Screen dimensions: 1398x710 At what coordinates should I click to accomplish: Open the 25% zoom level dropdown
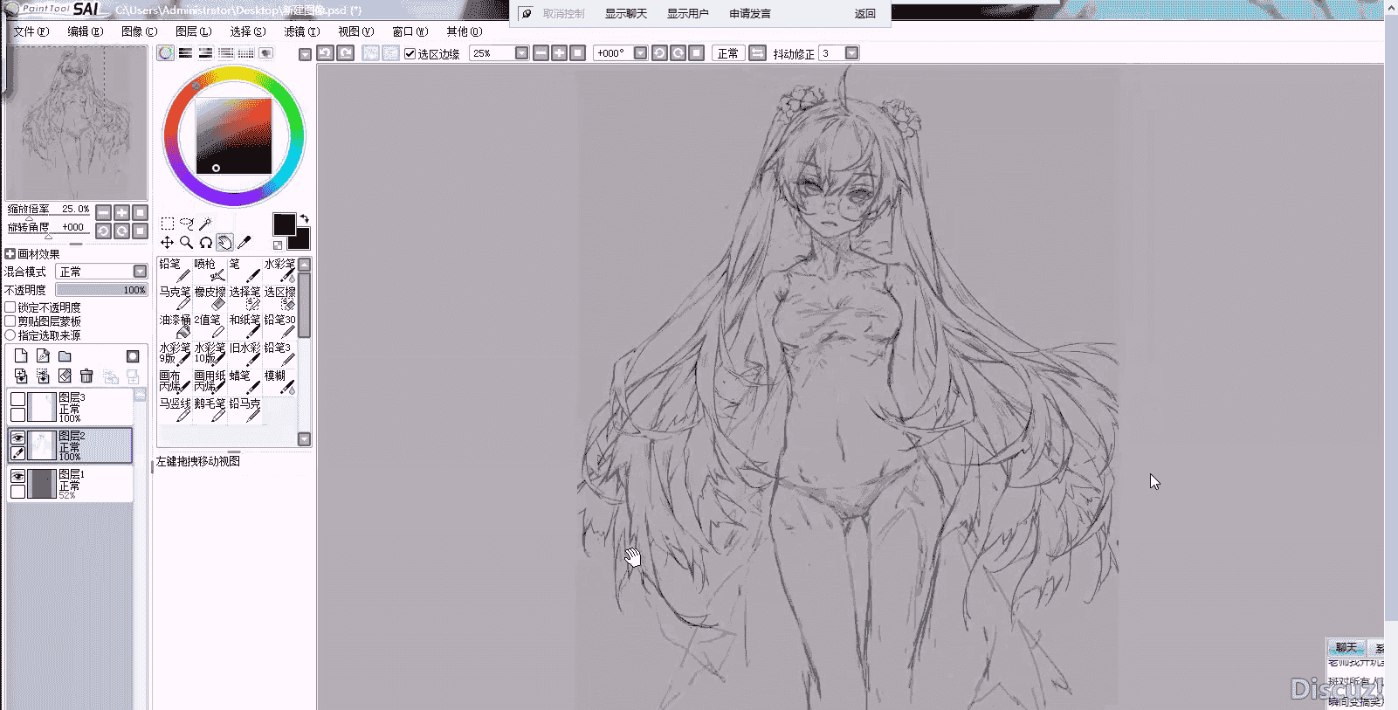tap(521, 53)
